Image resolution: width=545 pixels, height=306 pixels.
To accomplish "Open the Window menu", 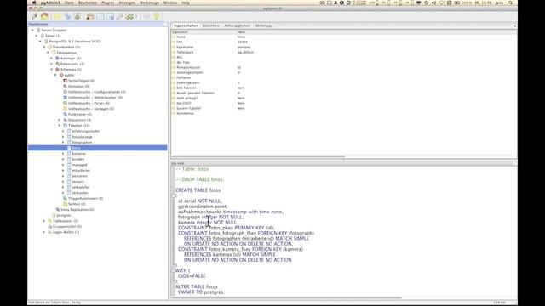I will pyautogui.click(x=170, y=3).
